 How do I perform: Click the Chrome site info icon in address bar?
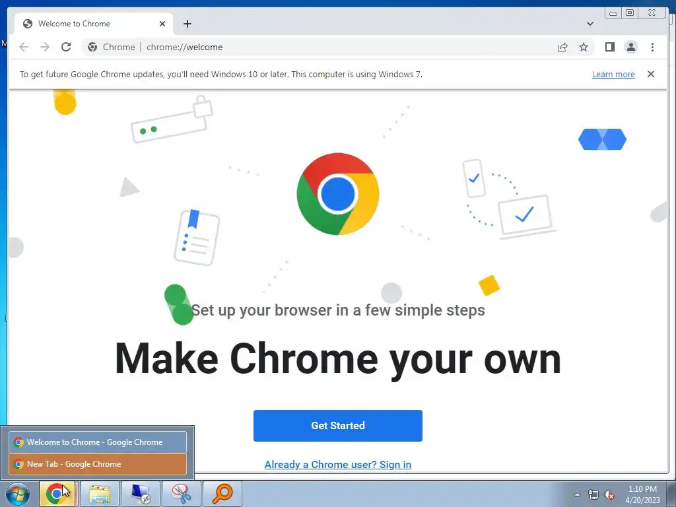[x=92, y=47]
